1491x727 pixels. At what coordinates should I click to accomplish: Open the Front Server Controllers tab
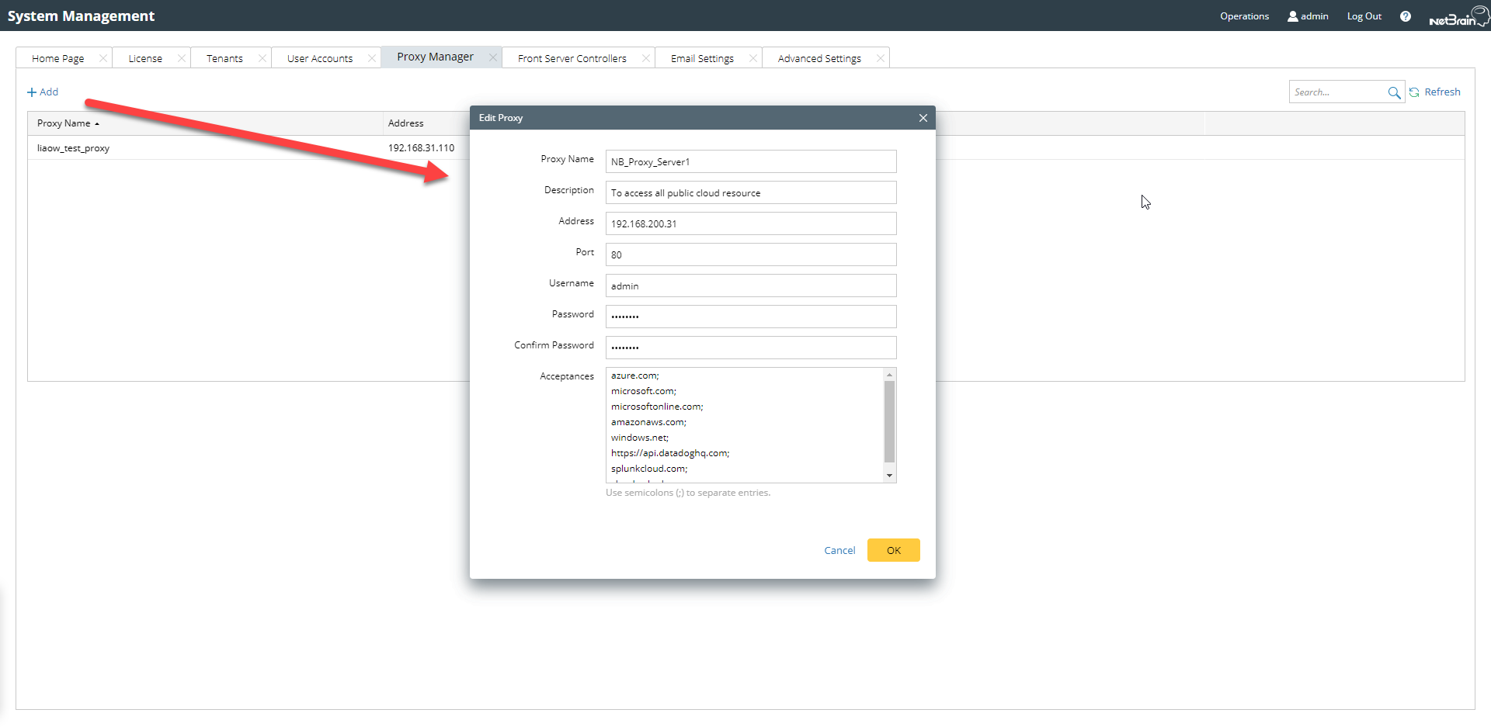pyautogui.click(x=572, y=58)
